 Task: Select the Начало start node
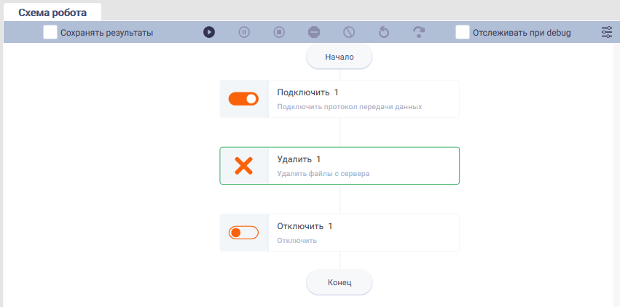[x=340, y=57]
